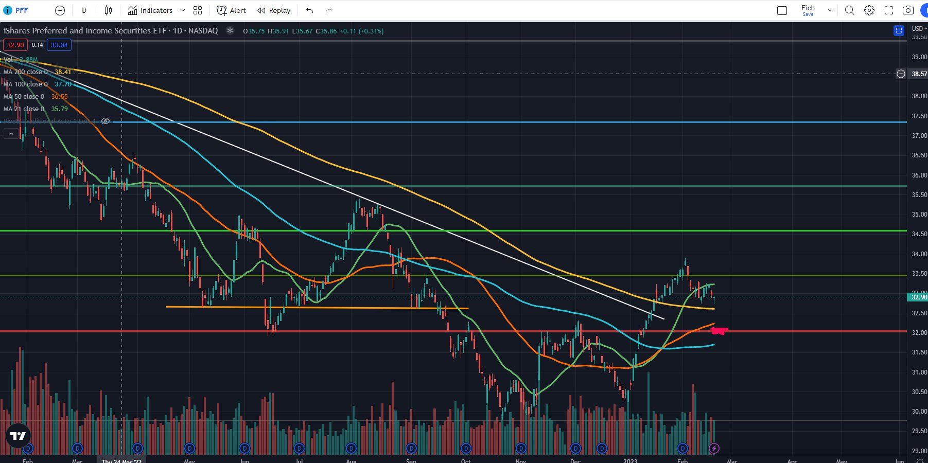928x463 pixels.
Task: Click the Thu 24 Mar '22 date label
Action: click(x=121, y=460)
